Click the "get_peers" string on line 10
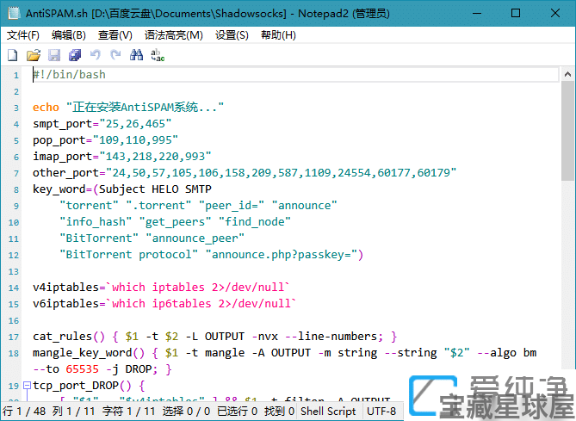Viewport: 576px width, 421px height. pyautogui.click(x=176, y=222)
